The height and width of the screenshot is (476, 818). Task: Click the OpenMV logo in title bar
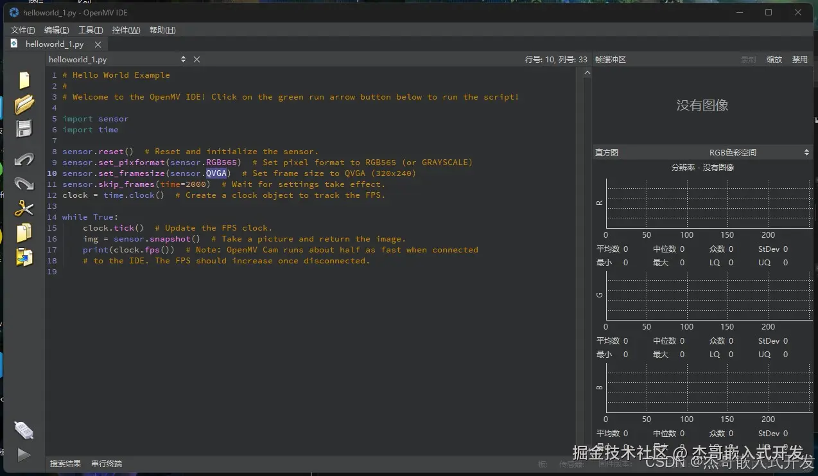14,12
